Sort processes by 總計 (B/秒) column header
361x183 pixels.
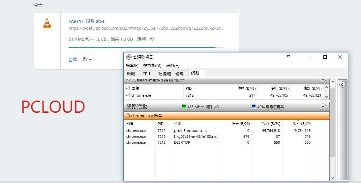(x=312, y=88)
